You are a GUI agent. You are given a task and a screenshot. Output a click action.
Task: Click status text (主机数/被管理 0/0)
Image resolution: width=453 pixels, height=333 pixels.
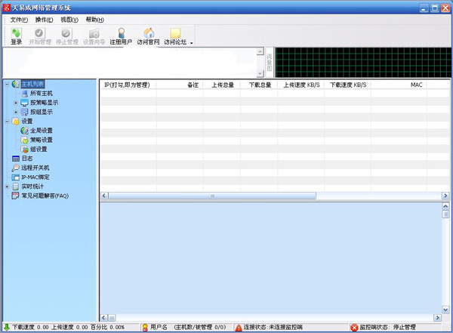200,327
